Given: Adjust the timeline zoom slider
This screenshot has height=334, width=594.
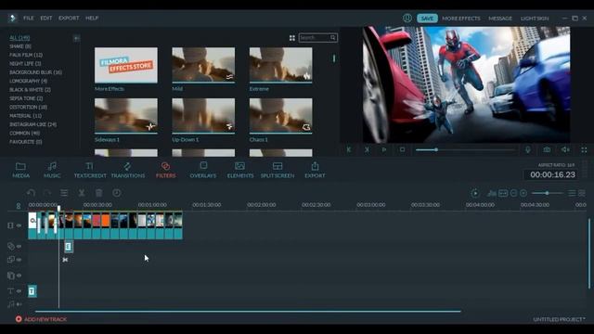Looking at the screenshot, I should coord(547,194).
